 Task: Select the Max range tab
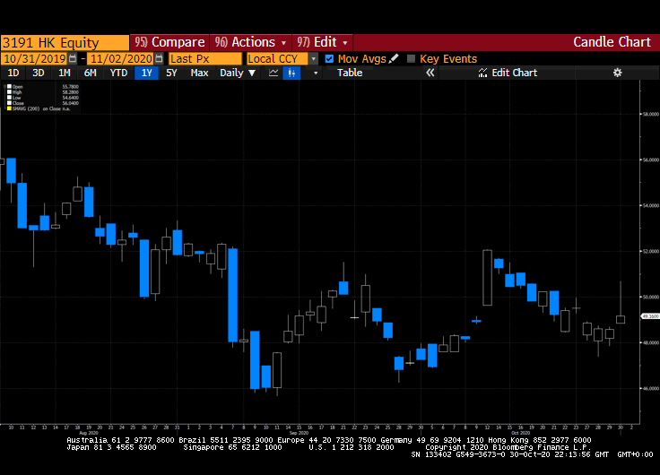click(x=199, y=73)
